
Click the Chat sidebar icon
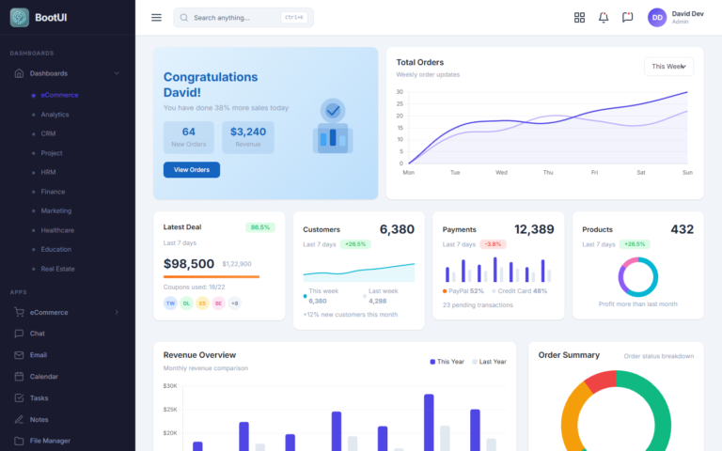[19, 334]
